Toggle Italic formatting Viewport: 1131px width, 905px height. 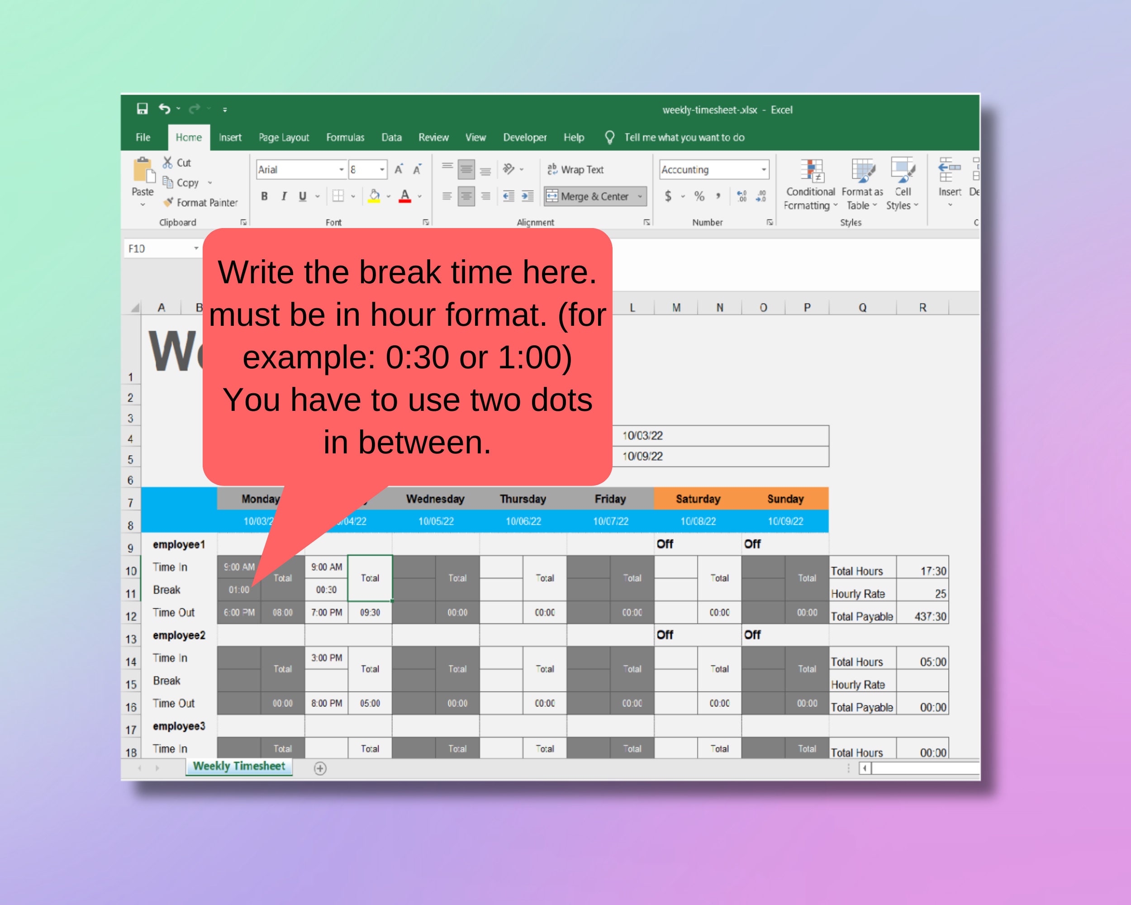[283, 195]
